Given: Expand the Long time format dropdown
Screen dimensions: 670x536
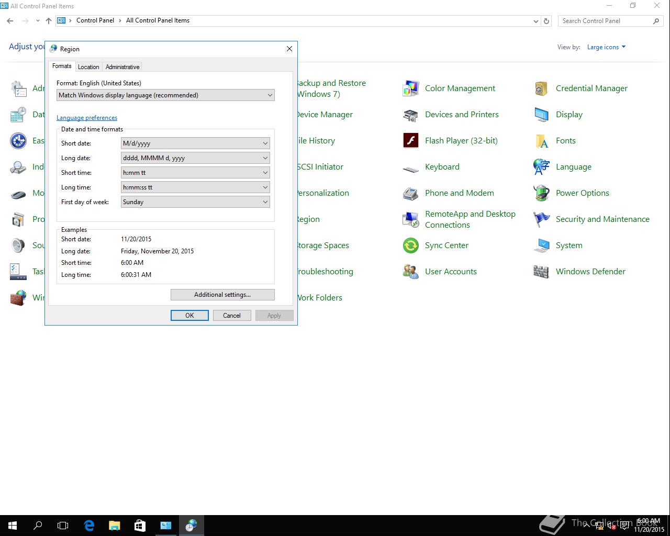Looking at the screenshot, I should pos(195,187).
